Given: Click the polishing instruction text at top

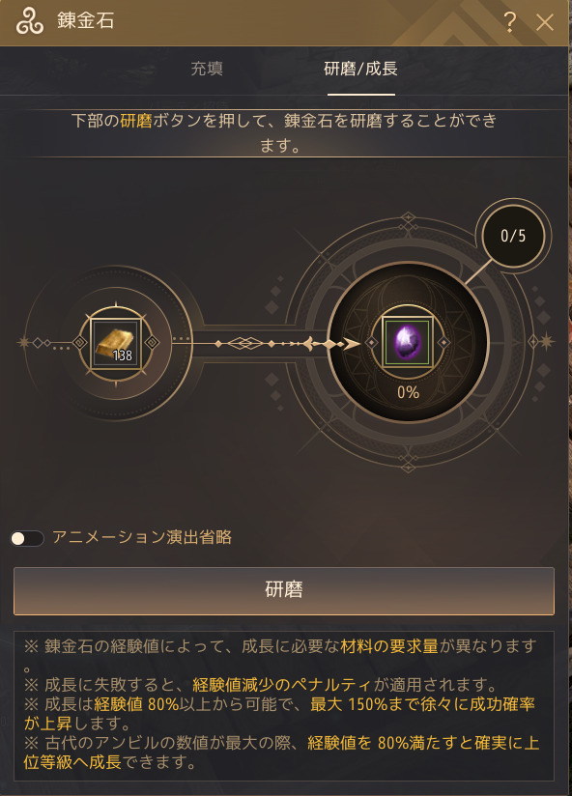Looking at the screenshot, I should pos(284,133).
